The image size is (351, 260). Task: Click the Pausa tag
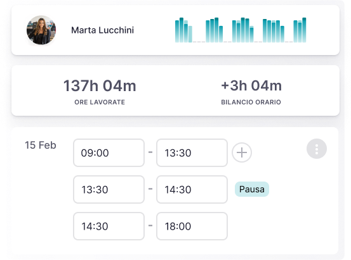[x=252, y=189]
